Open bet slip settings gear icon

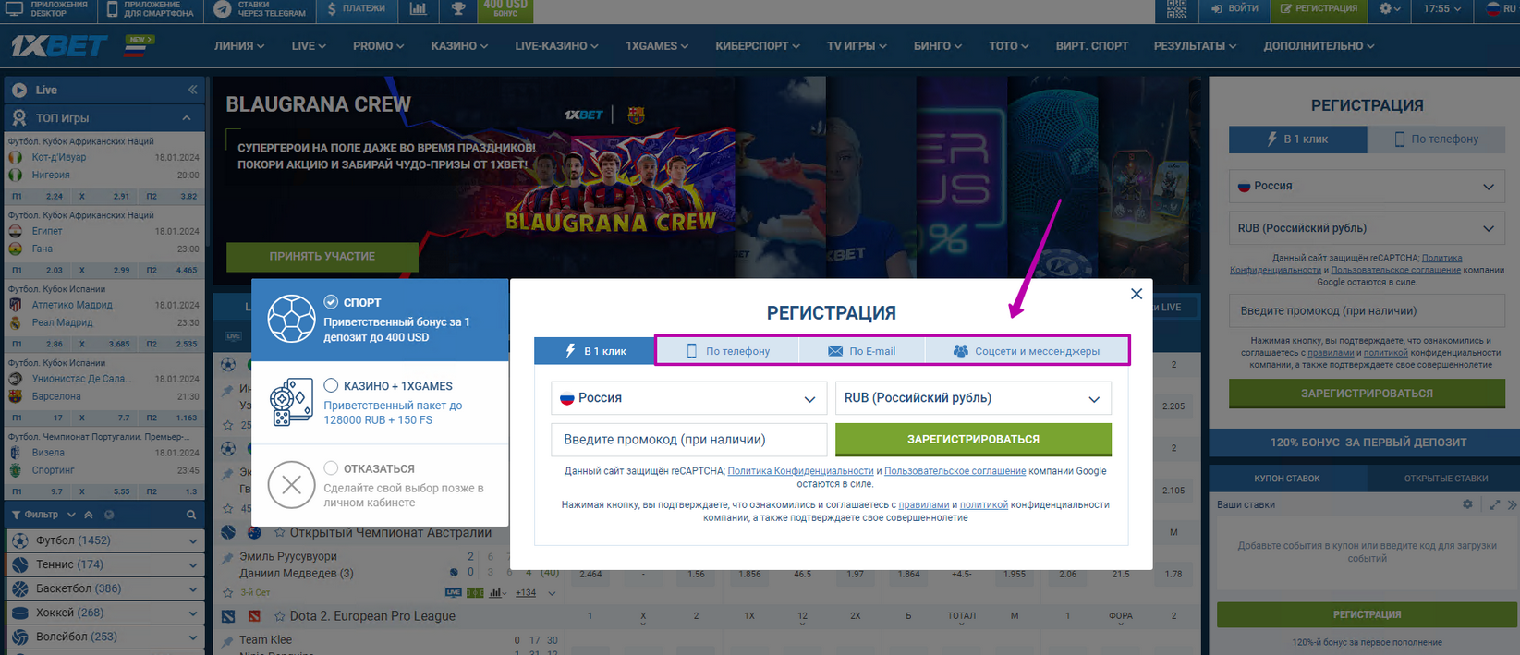click(1467, 504)
